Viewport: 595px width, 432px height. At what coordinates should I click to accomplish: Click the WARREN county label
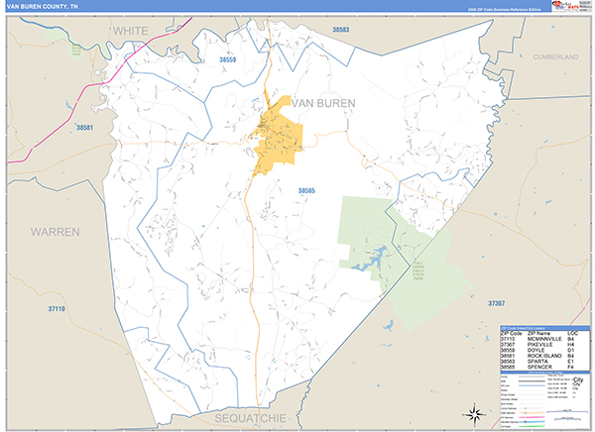56,232
